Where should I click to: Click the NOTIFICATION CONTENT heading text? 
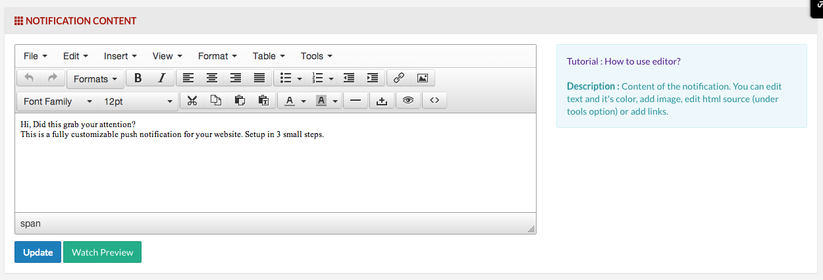tap(81, 21)
